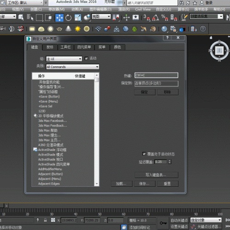Toggle window/crossing selection icon
This screenshot has height=230, width=230.
pos(48,18)
